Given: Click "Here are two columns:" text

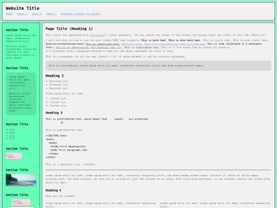Looking at the screenshot, I should coord(61,196).
